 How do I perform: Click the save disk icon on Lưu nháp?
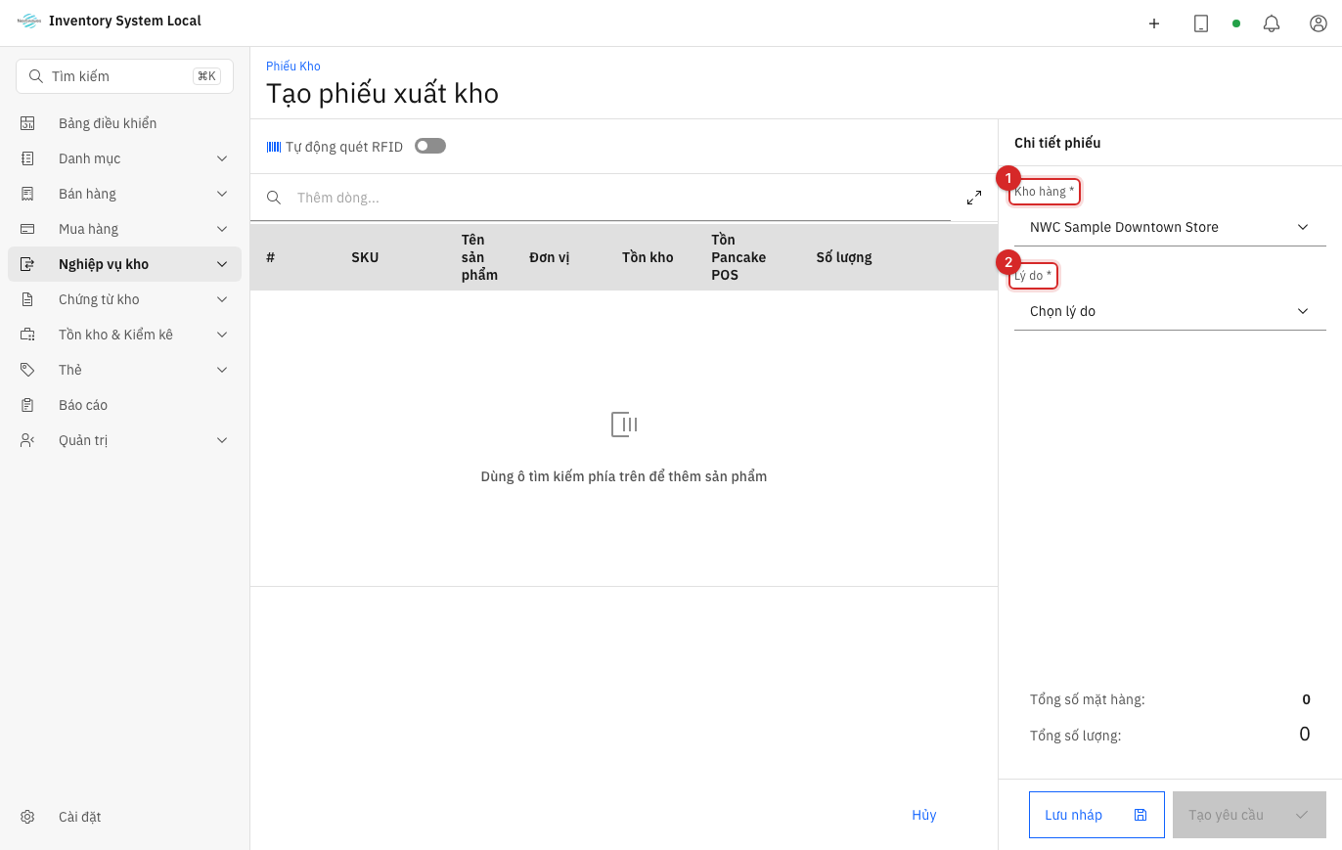(x=1141, y=815)
